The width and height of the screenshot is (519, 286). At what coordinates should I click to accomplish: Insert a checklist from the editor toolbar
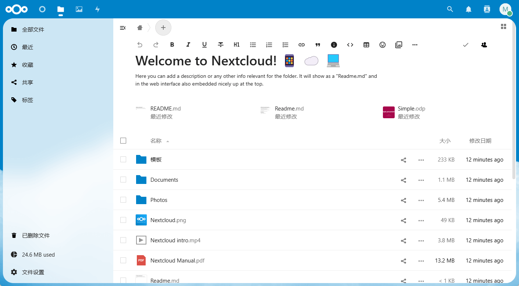point(285,44)
